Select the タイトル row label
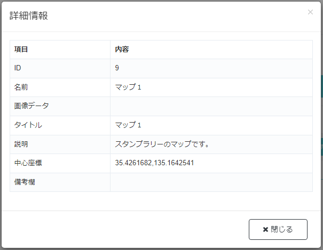The image size is (323, 250). [x=28, y=125]
